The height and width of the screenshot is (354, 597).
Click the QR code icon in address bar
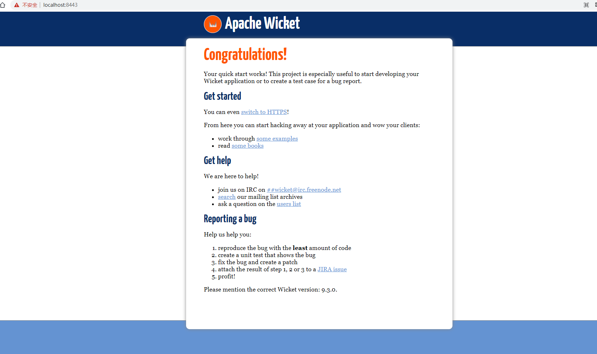[x=586, y=5]
